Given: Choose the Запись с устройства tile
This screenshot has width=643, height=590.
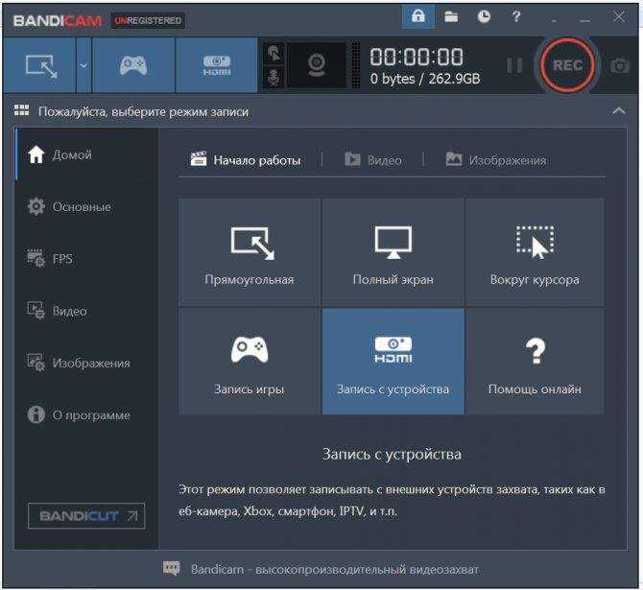Looking at the screenshot, I should tap(393, 362).
